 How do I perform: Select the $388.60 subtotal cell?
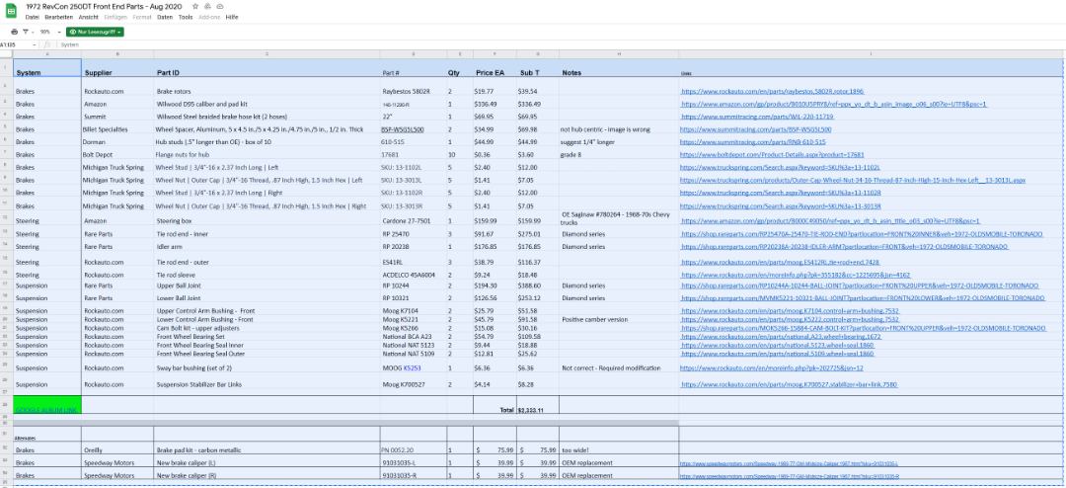tap(537, 285)
